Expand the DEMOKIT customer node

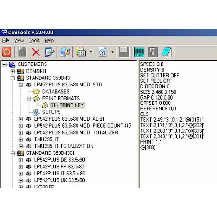[x=13, y=71]
